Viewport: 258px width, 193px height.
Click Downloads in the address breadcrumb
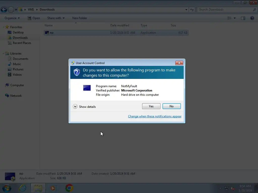click(47, 10)
